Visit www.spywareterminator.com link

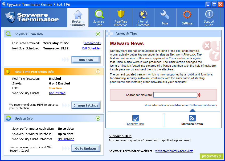(174, 151)
